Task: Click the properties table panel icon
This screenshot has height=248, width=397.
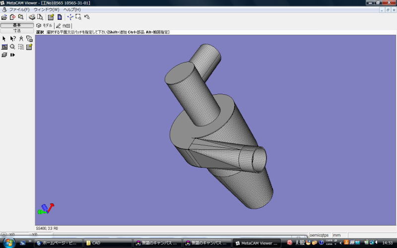Action: tap(4, 47)
